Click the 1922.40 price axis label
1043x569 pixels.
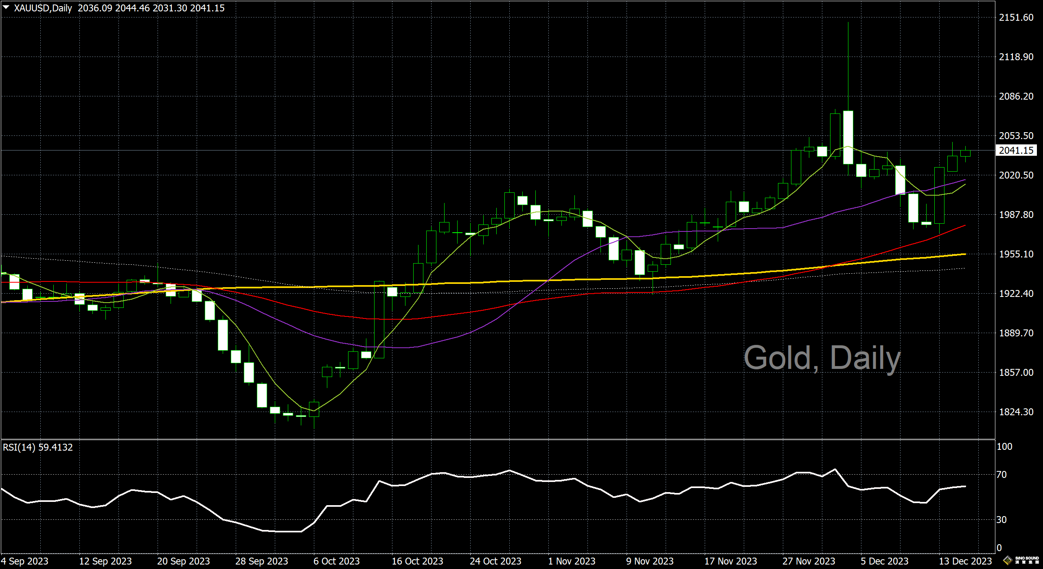1016,293
